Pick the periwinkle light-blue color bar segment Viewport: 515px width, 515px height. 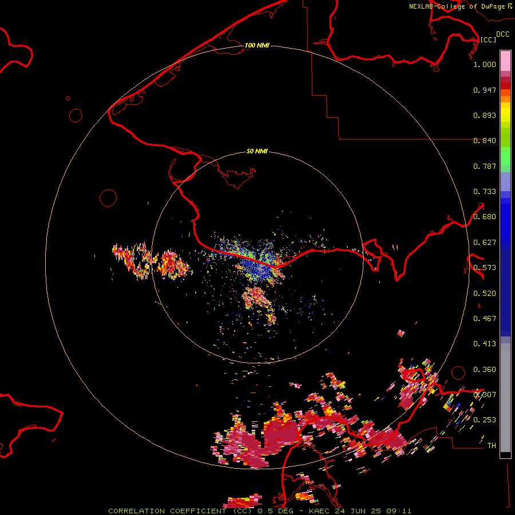tap(505, 181)
